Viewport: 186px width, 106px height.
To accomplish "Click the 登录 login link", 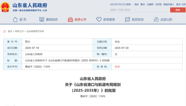I will point(178,4).
